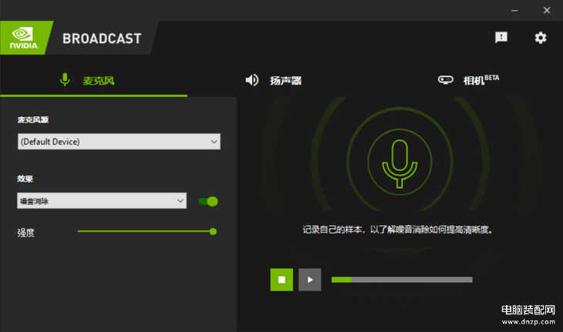Play the recorded sample
Viewport: 563px width, 332px height.
(310, 280)
